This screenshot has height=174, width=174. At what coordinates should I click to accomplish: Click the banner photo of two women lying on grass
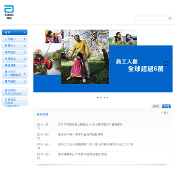[x=123, y=38]
